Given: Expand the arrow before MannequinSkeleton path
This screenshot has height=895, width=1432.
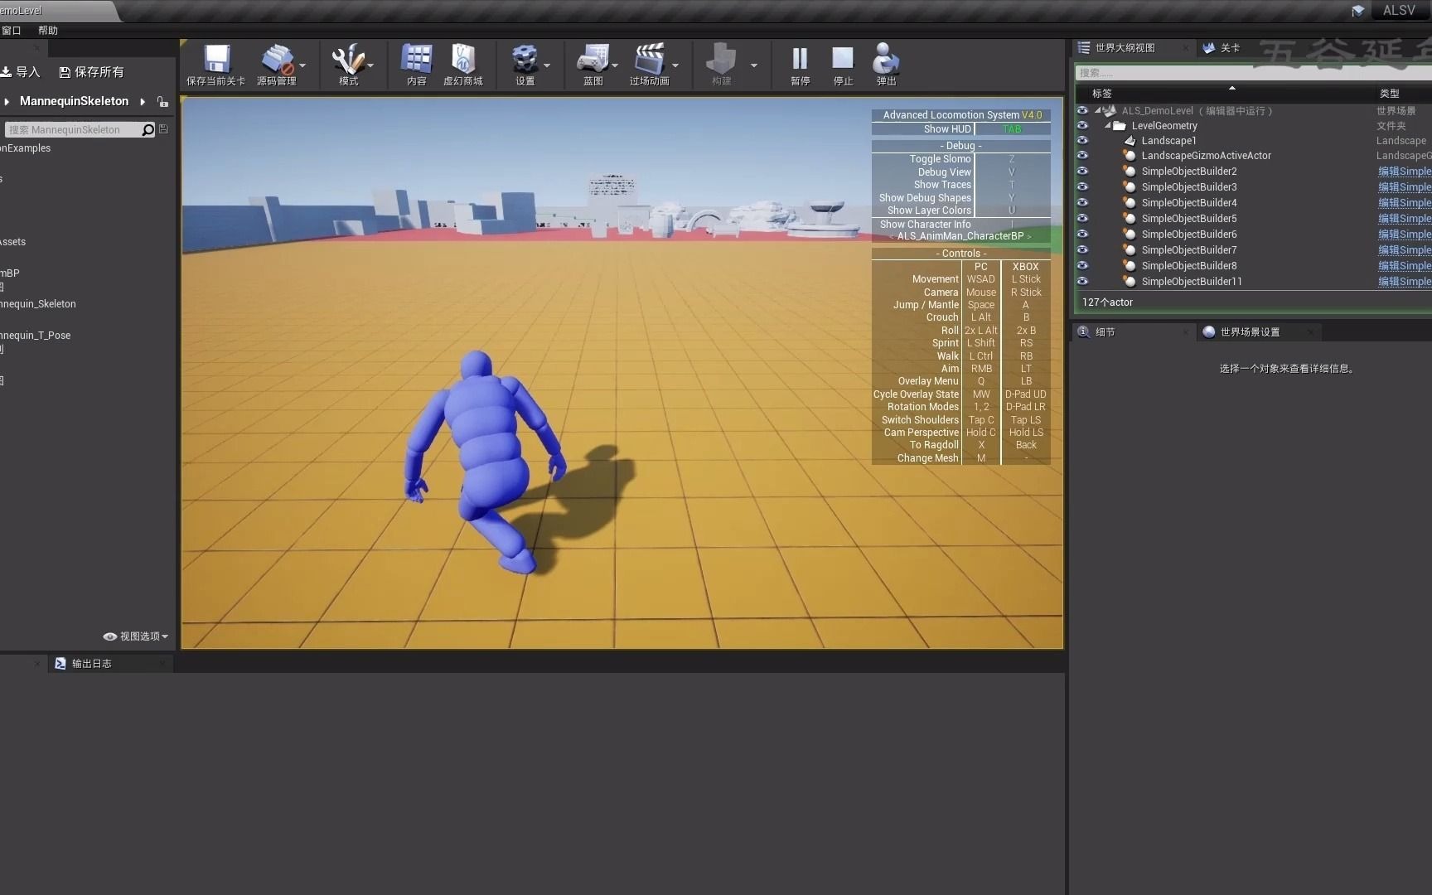Looking at the screenshot, I should [7, 102].
